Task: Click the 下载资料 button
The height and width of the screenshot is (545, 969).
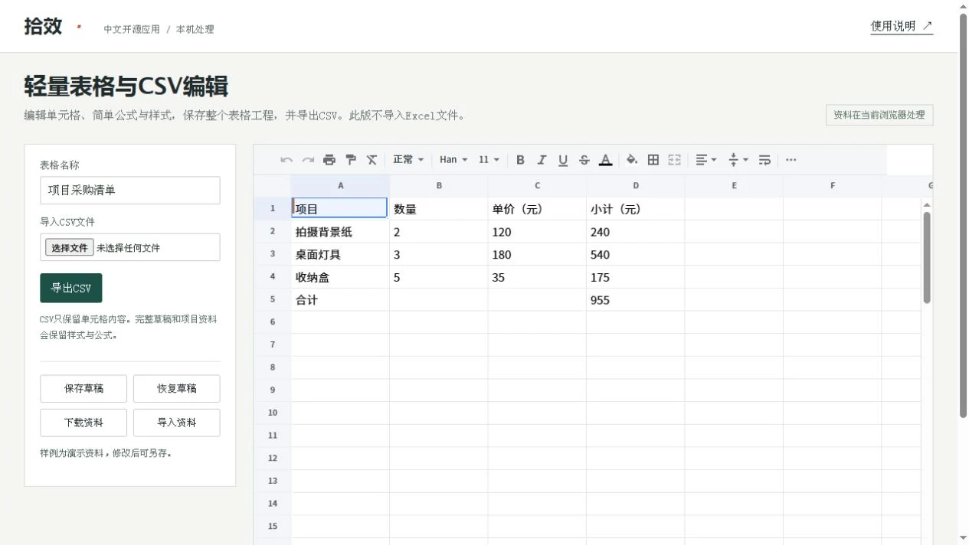Action: [x=83, y=423]
